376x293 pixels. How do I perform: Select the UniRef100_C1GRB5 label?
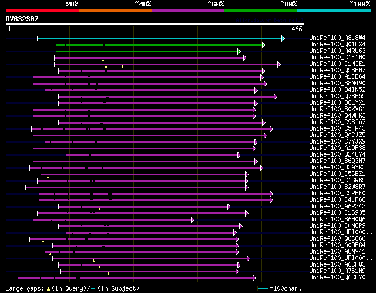[337, 181]
